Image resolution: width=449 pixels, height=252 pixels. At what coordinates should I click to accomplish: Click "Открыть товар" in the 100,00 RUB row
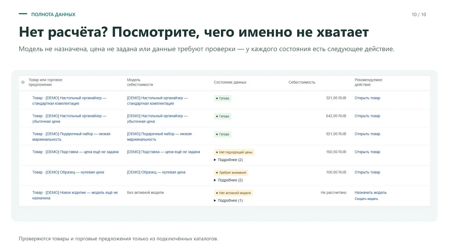coord(367,172)
